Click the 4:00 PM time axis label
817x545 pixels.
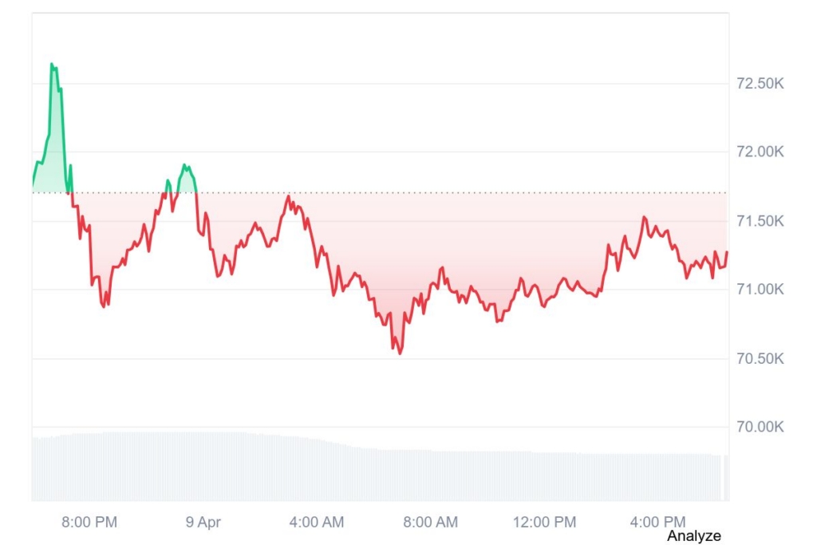click(x=657, y=522)
